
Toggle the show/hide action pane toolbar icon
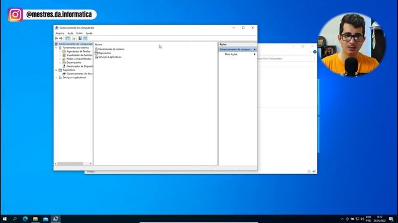(85, 38)
